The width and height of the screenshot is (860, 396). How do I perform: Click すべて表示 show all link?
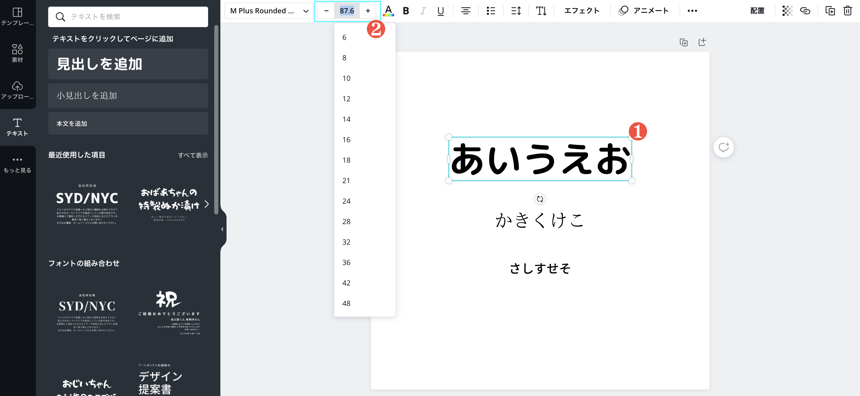tap(193, 155)
